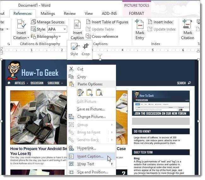Click DISCUSSION in the webpage navbar
Screen dimensions: 205x180
tap(37, 83)
